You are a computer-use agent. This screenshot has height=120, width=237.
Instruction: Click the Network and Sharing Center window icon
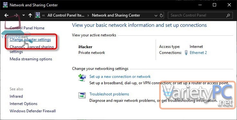(x=5, y=5)
